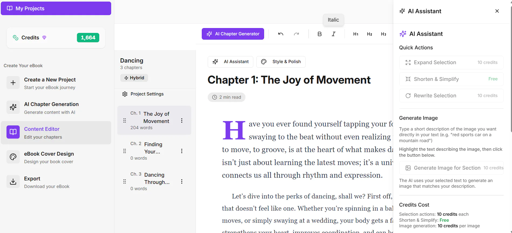Click the download icon next to Export
The height and width of the screenshot is (233, 512).
pos(13,182)
